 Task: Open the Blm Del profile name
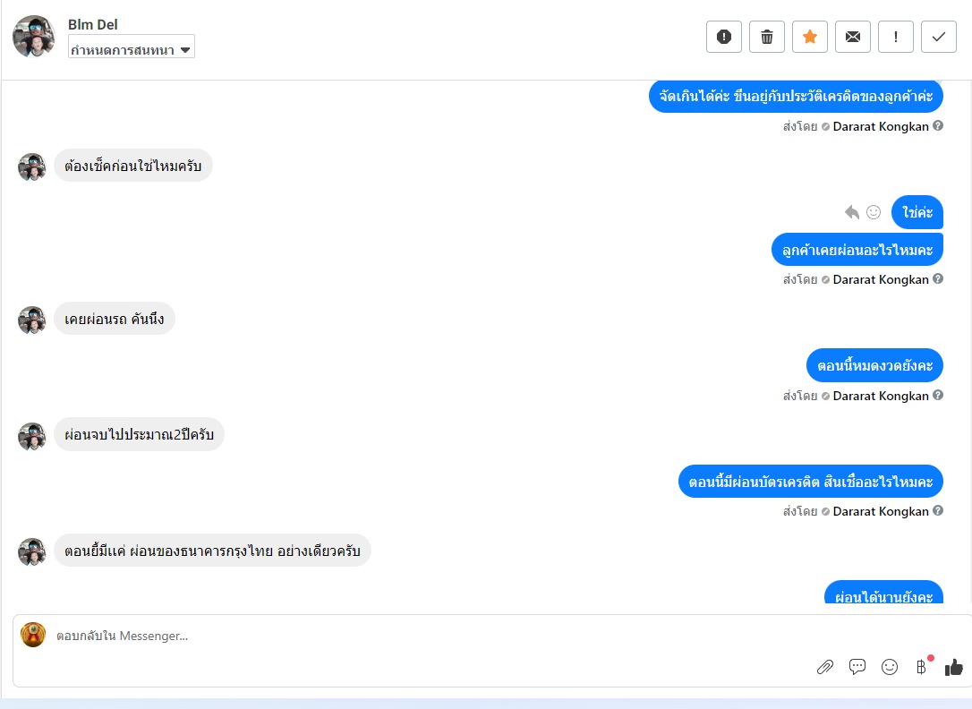click(x=93, y=25)
